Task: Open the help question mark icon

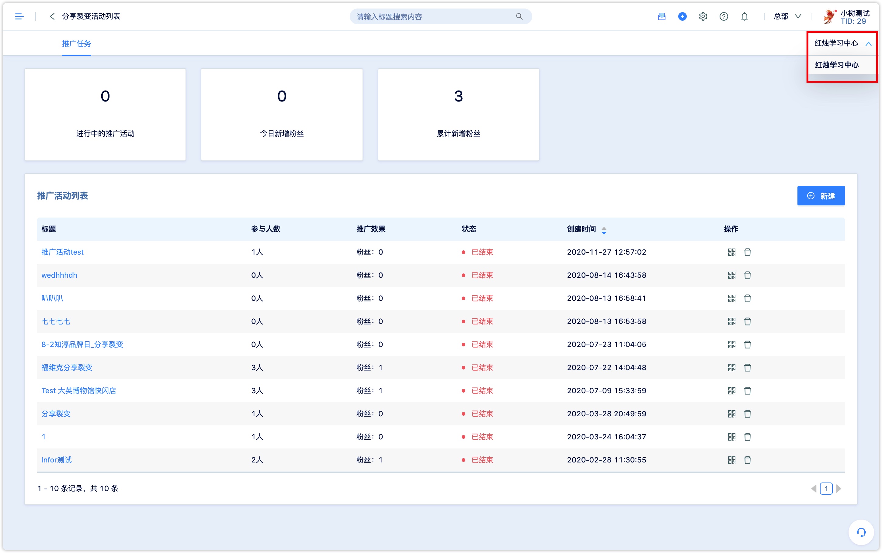Action: click(724, 16)
